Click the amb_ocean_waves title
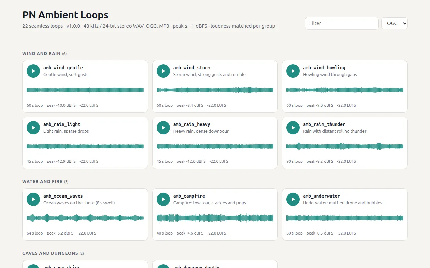Viewport: 430px width, 268px height. (x=63, y=196)
